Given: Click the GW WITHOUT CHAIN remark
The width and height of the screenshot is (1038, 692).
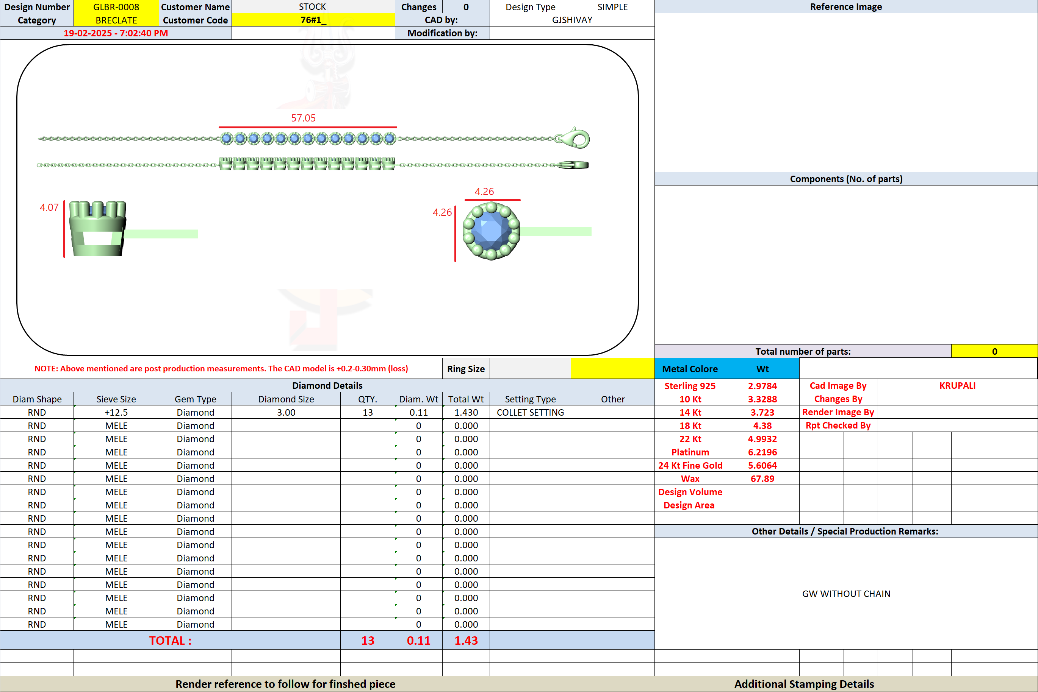Looking at the screenshot, I should pyautogui.click(x=846, y=594).
